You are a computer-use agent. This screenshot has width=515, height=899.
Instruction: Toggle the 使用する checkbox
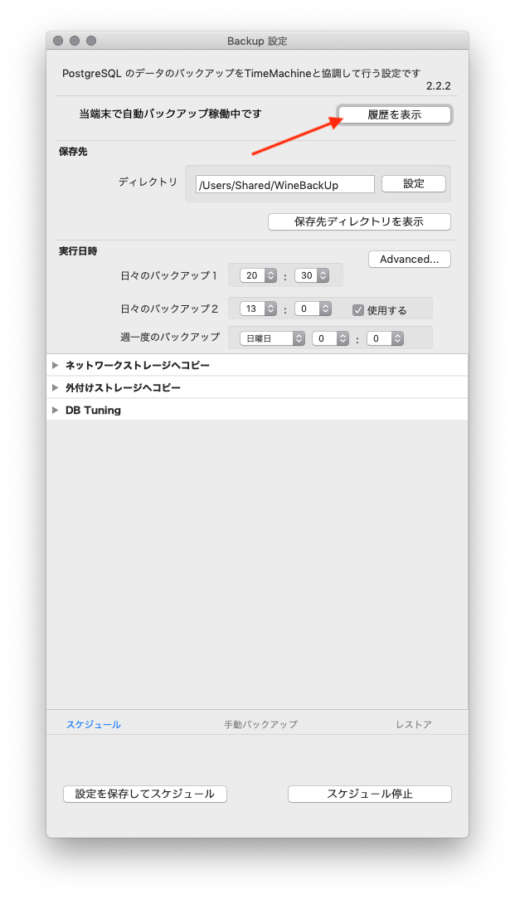[x=358, y=310]
